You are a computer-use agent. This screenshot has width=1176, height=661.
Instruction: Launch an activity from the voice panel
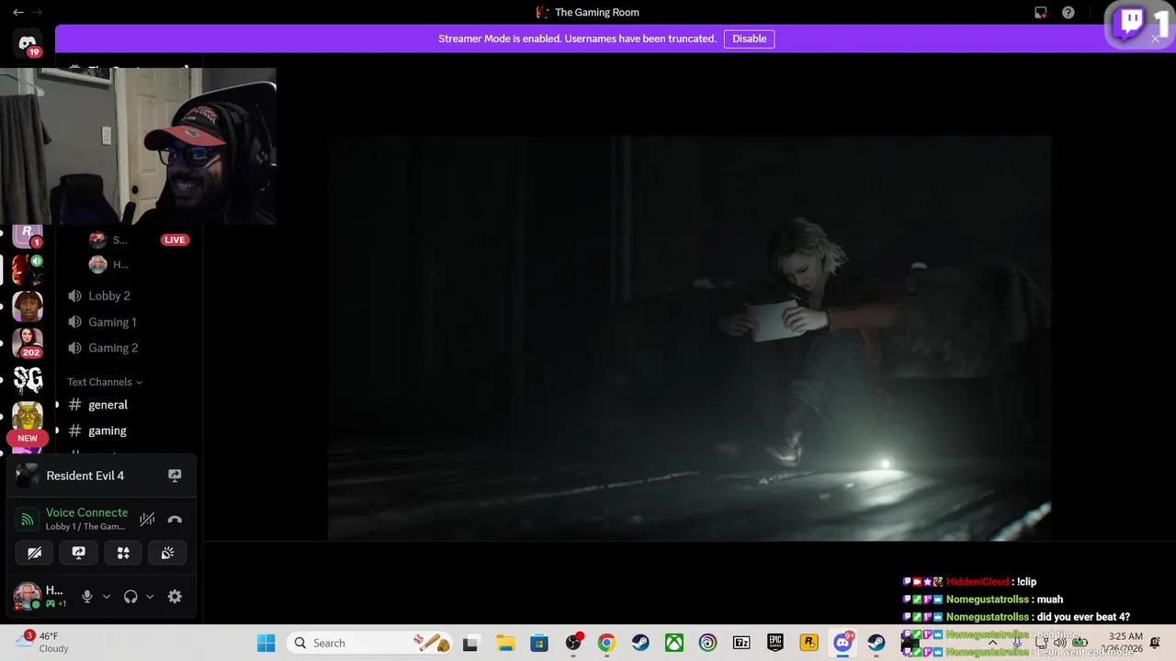(x=123, y=553)
